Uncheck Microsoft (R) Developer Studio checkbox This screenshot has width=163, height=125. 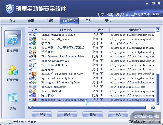pos(30,100)
